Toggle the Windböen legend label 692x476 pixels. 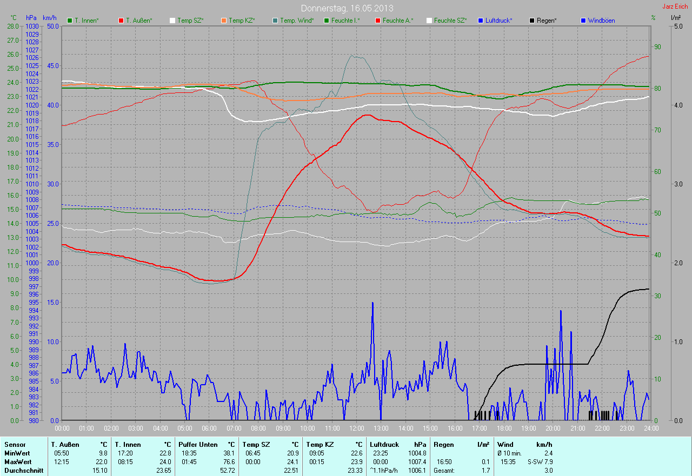tap(601, 21)
